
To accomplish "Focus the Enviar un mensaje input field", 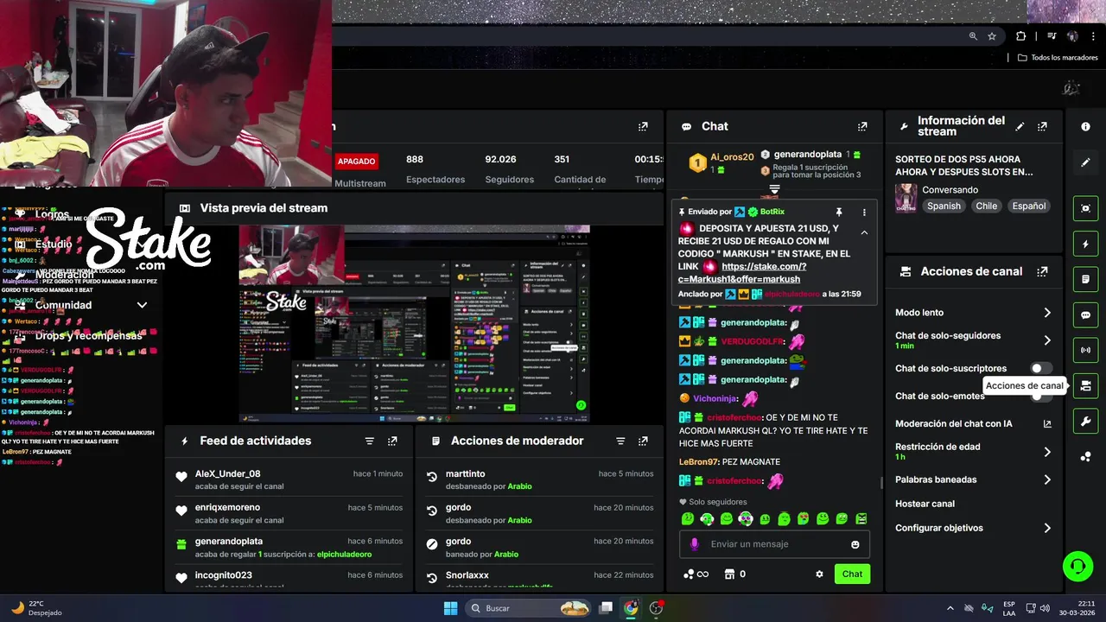I will point(774,544).
